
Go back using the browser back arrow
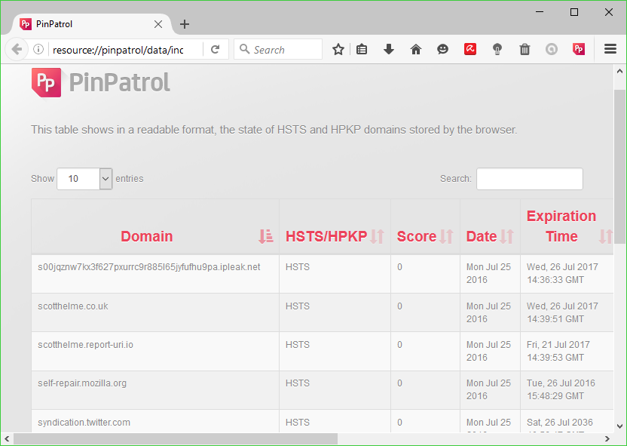(x=17, y=49)
